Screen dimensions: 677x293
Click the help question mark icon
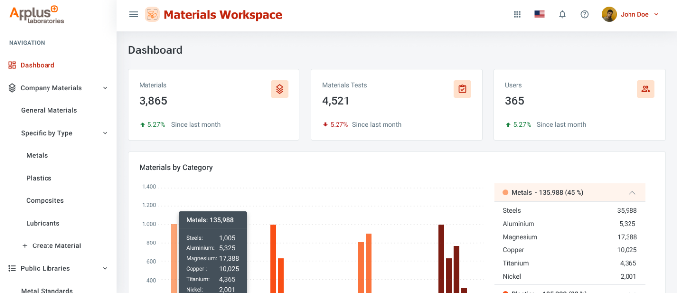pyautogui.click(x=584, y=14)
